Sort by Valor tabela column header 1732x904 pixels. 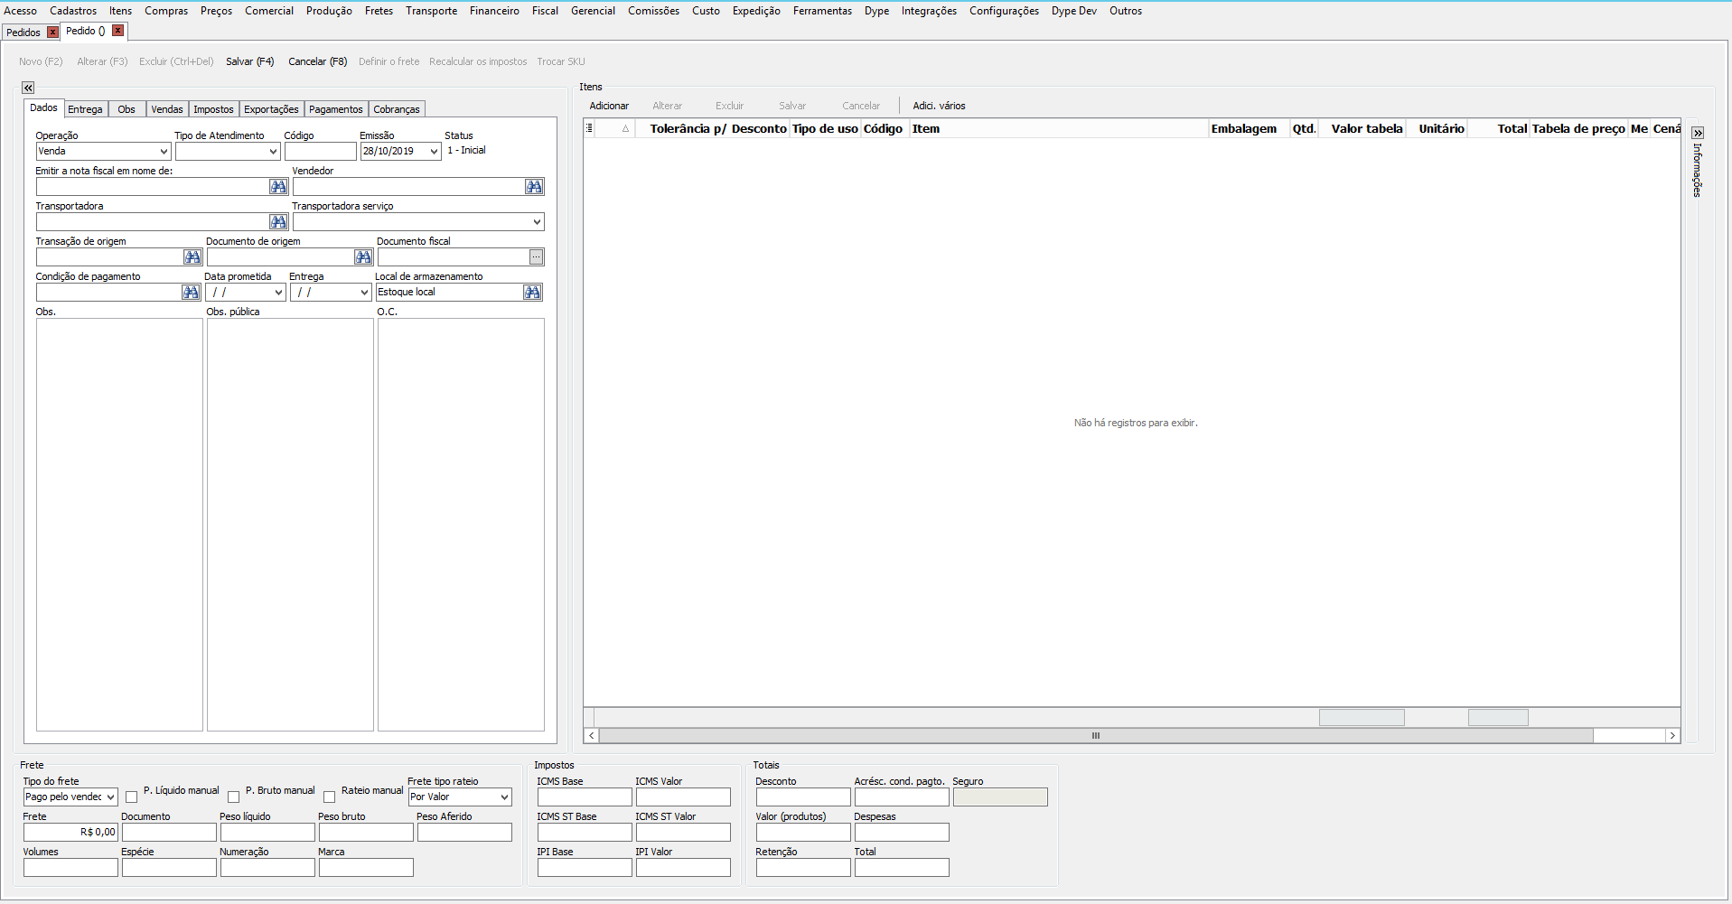click(x=1362, y=128)
